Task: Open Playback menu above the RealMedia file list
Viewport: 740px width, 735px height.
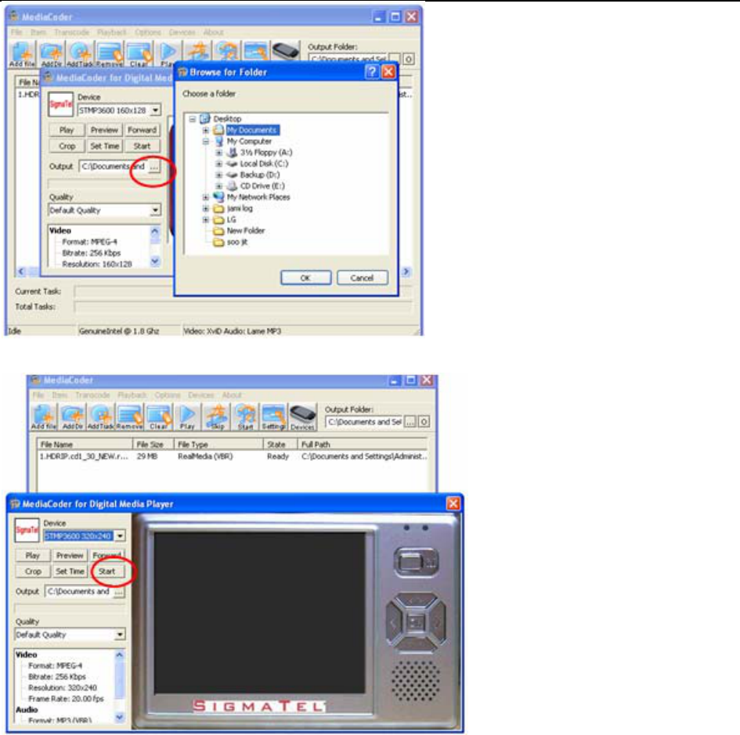Action: click(132, 395)
